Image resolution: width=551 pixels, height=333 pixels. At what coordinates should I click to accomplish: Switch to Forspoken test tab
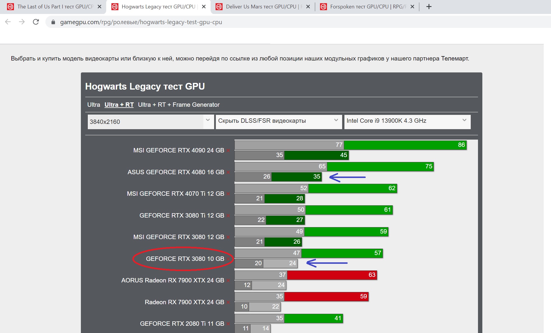pyautogui.click(x=367, y=7)
